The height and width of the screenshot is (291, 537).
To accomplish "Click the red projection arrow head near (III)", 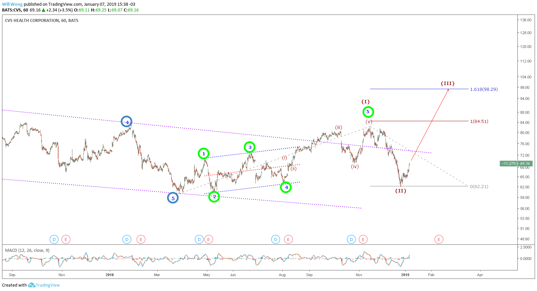I will (448, 90).
